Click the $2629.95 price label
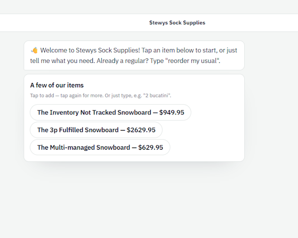The height and width of the screenshot is (238, 298). click(141, 130)
